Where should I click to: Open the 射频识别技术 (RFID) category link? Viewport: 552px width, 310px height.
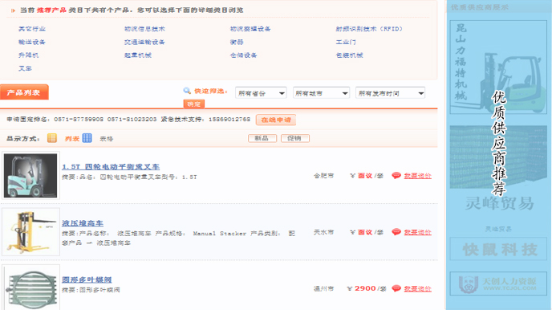point(369,29)
